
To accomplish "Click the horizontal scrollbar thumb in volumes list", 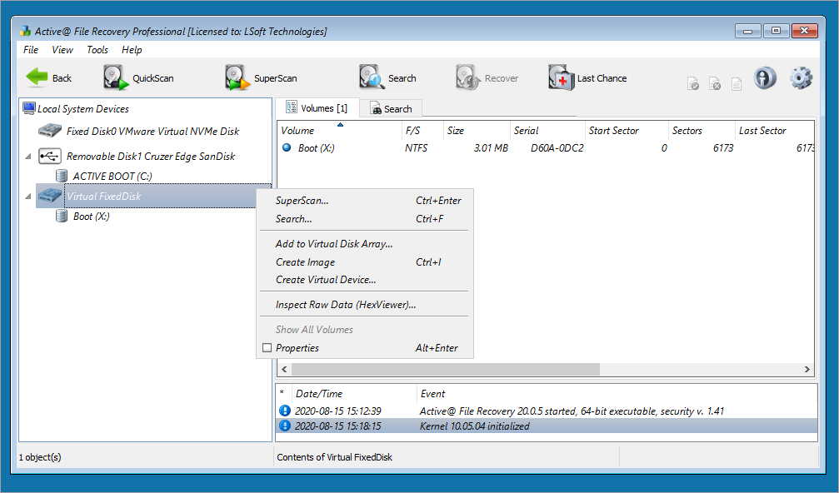I will tap(445, 370).
